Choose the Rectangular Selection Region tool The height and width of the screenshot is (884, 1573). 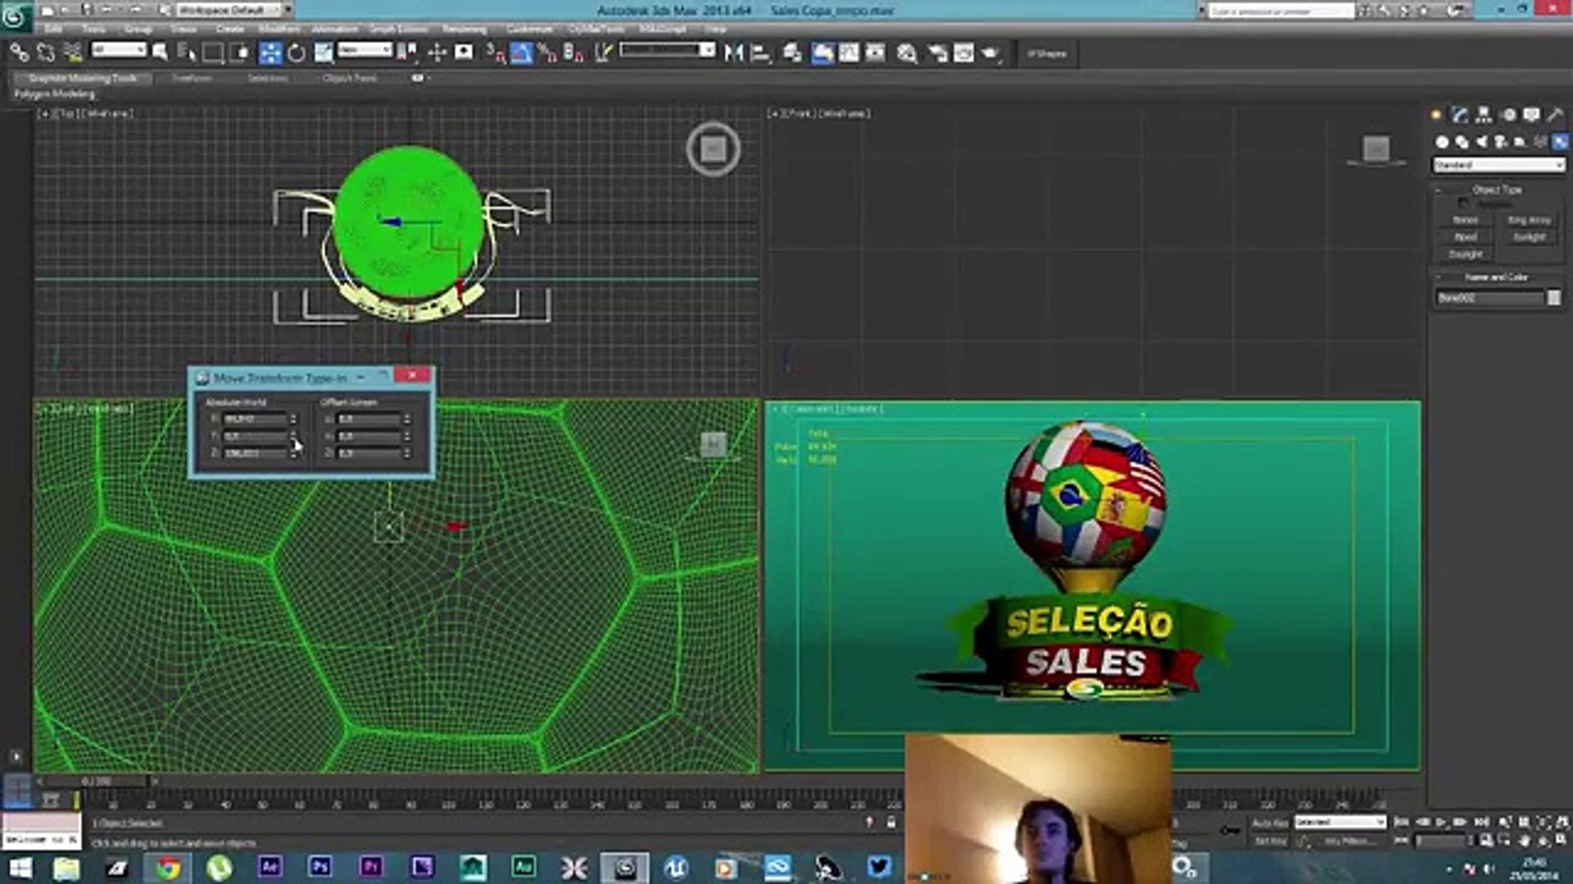pyautogui.click(x=213, y=53)
